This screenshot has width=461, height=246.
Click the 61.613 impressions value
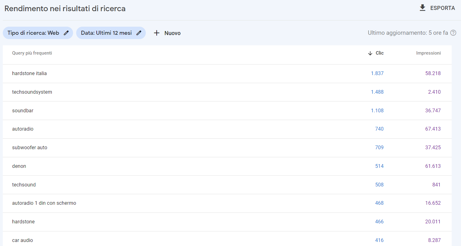(433, 166)
